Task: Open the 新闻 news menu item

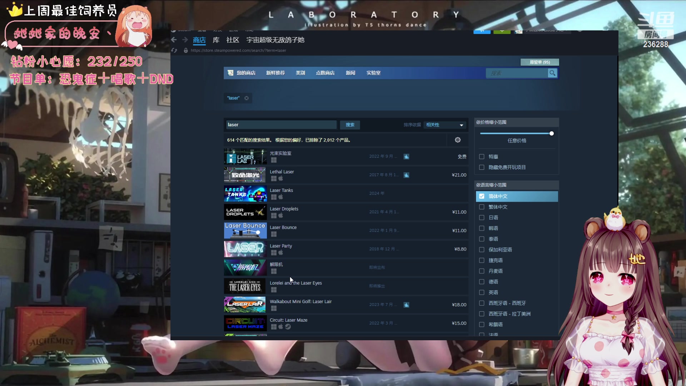Action: [x=350, y=73]
